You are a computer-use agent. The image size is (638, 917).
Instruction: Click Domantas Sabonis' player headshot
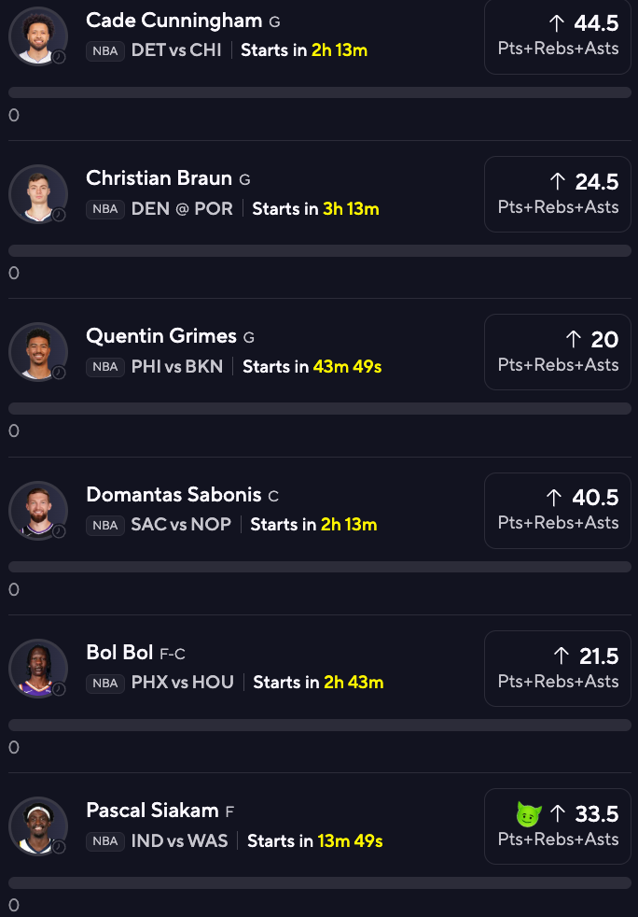pos(38,511)
